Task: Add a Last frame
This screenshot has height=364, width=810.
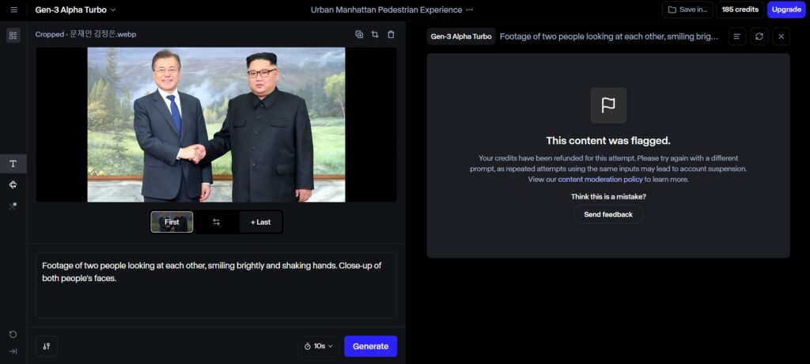Action: pyautogui.click(x=260, y=222)
